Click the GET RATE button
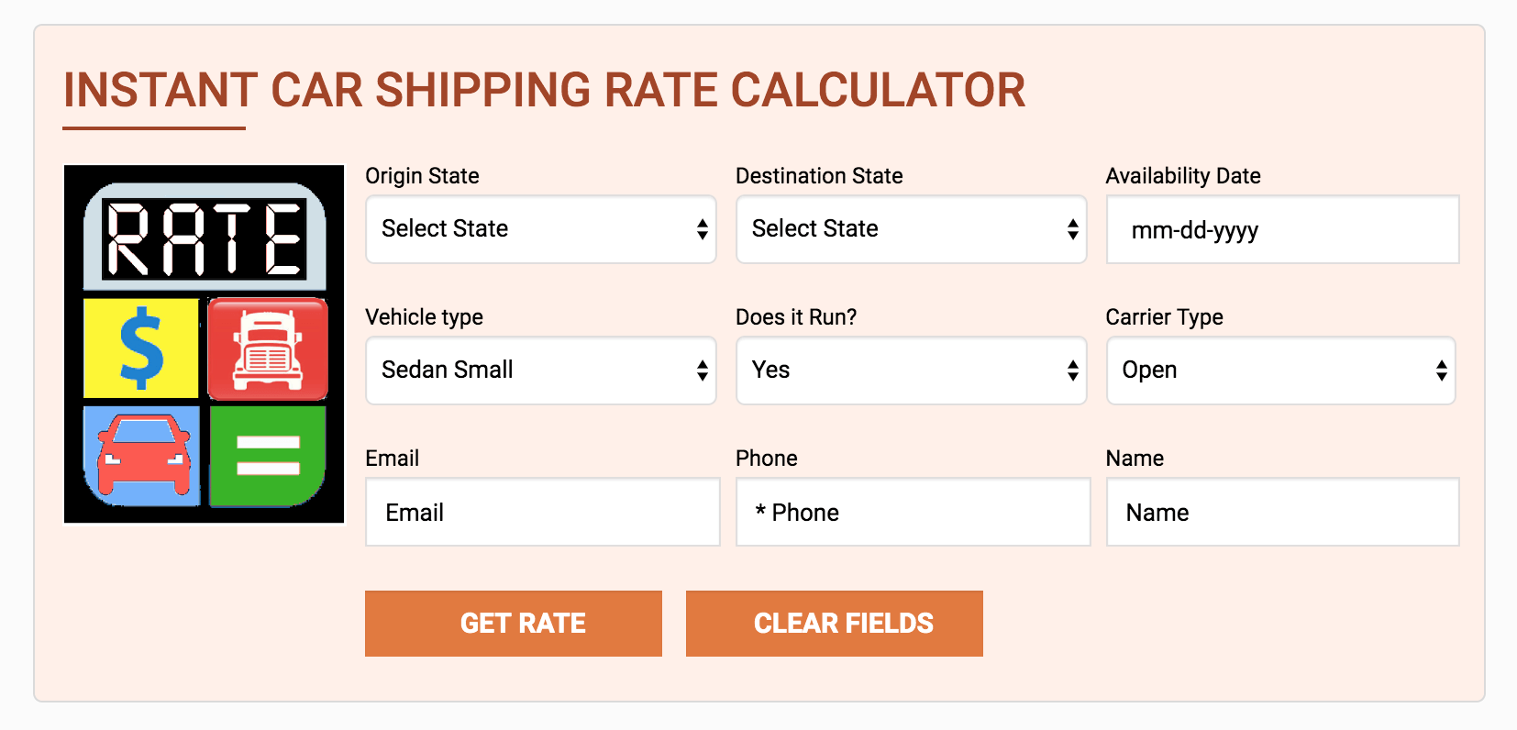 514,624
